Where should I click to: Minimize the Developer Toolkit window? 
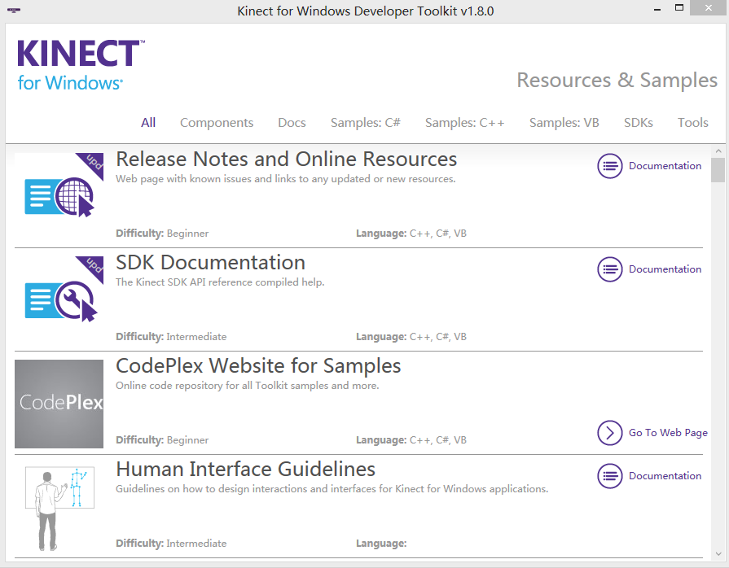[657, 9]
